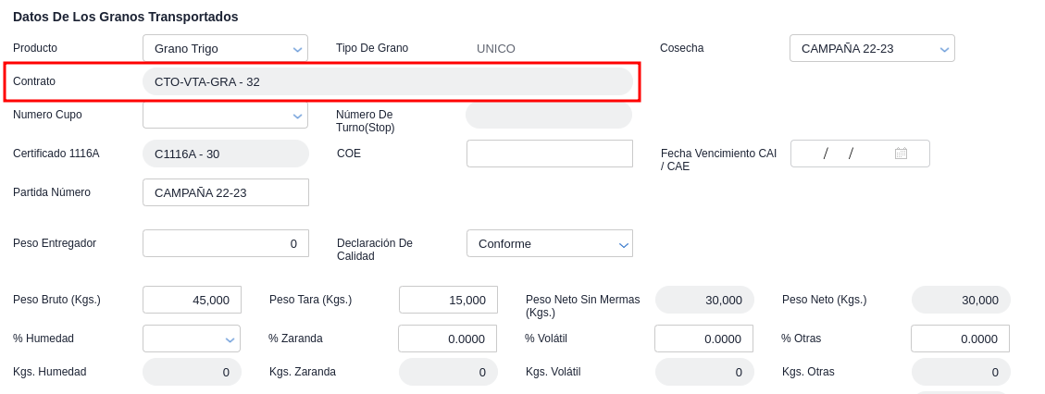This screenshot has height=394, width=1045.
Task: Click the Kgs. Humedad value field
Action: (192, 372)
